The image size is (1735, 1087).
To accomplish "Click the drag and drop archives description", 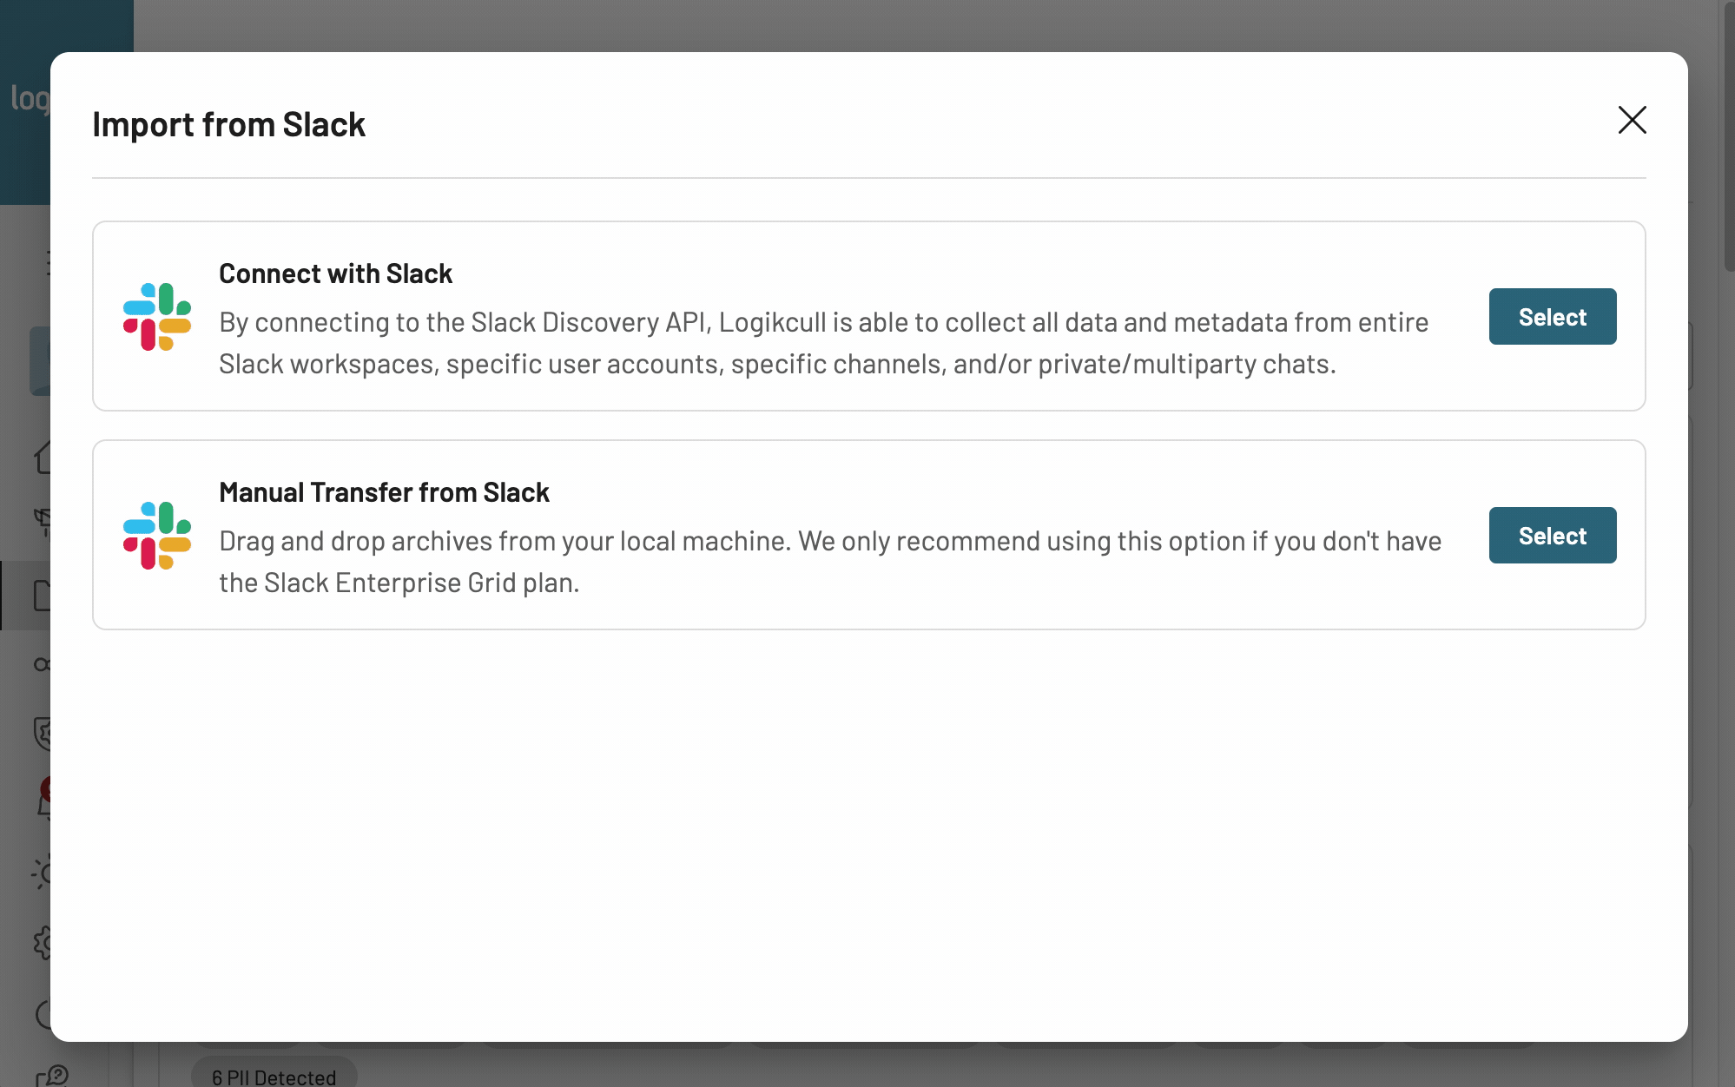I will point(830,562).
